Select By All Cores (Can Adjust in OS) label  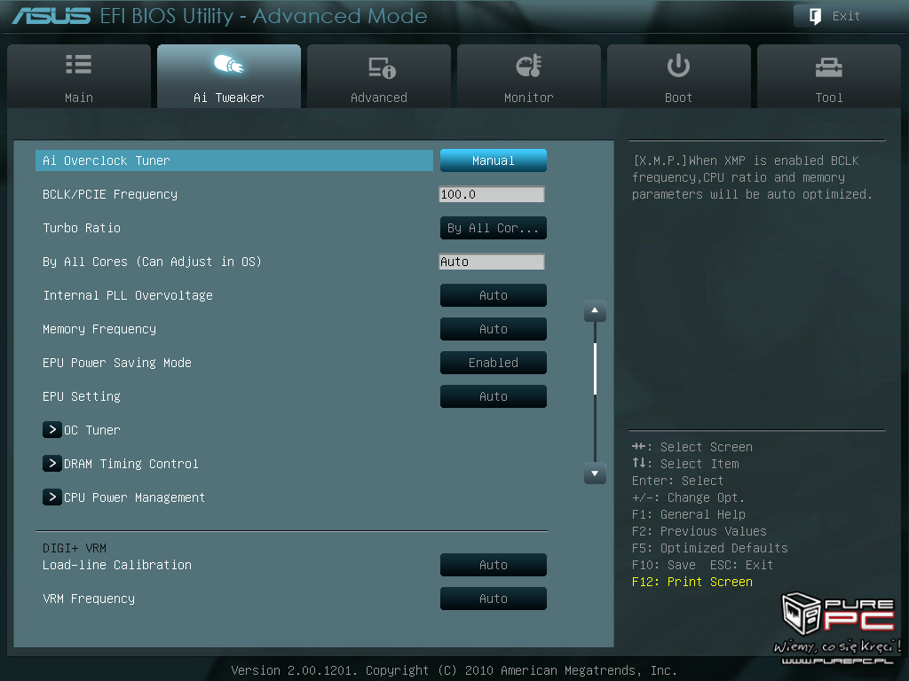152,262
